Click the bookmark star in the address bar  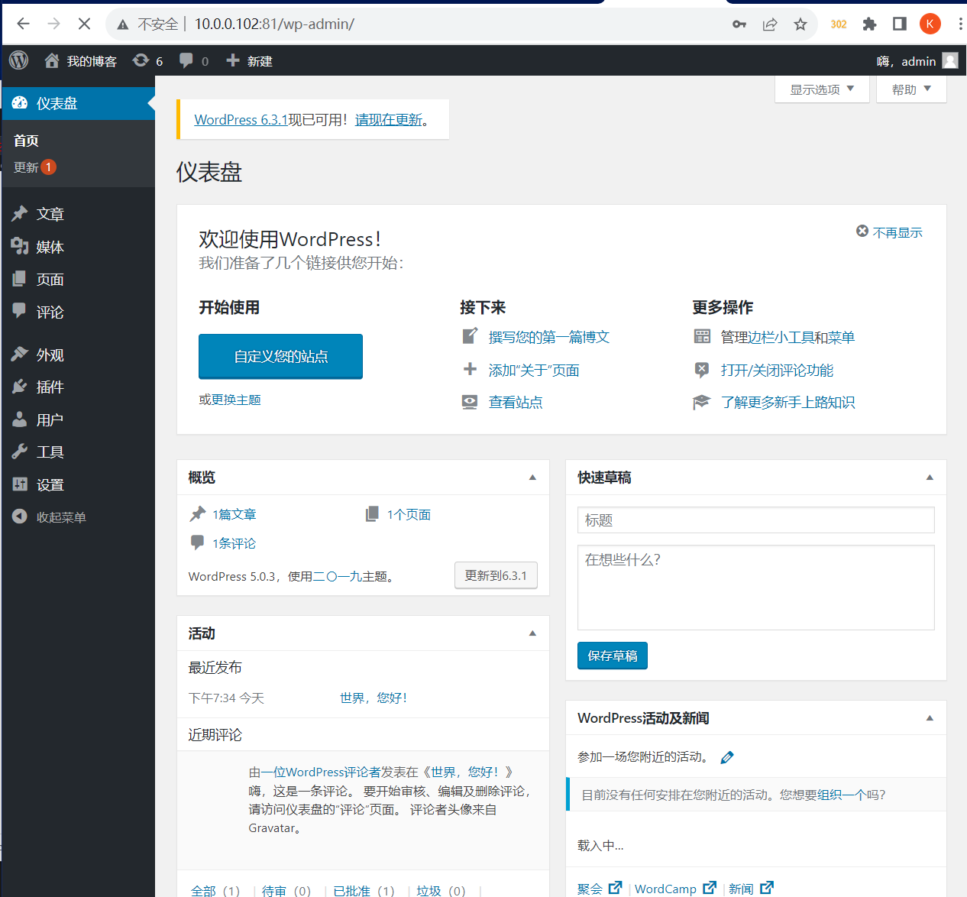tap(800, 24)
